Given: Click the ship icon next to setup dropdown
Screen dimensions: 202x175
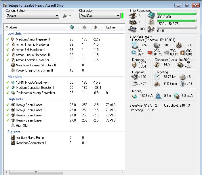Looking at the screenshot, I should pos(65,16).
